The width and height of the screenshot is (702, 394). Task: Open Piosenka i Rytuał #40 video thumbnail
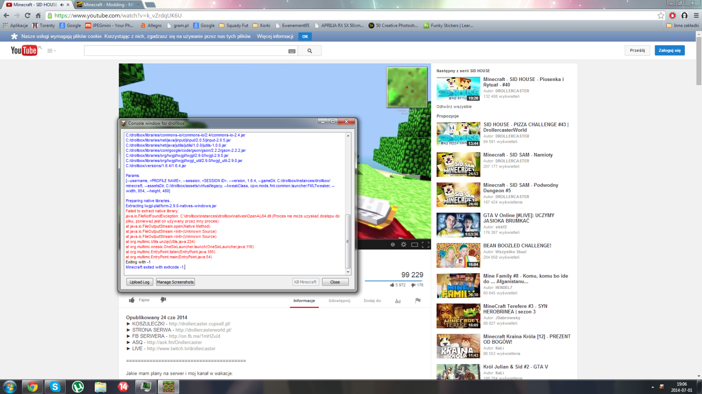click(x=458, y=89)
